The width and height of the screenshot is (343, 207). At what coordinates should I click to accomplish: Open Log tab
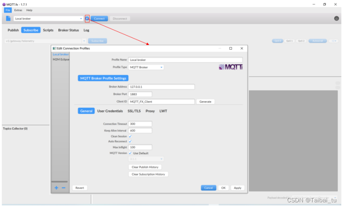[86, 30]
